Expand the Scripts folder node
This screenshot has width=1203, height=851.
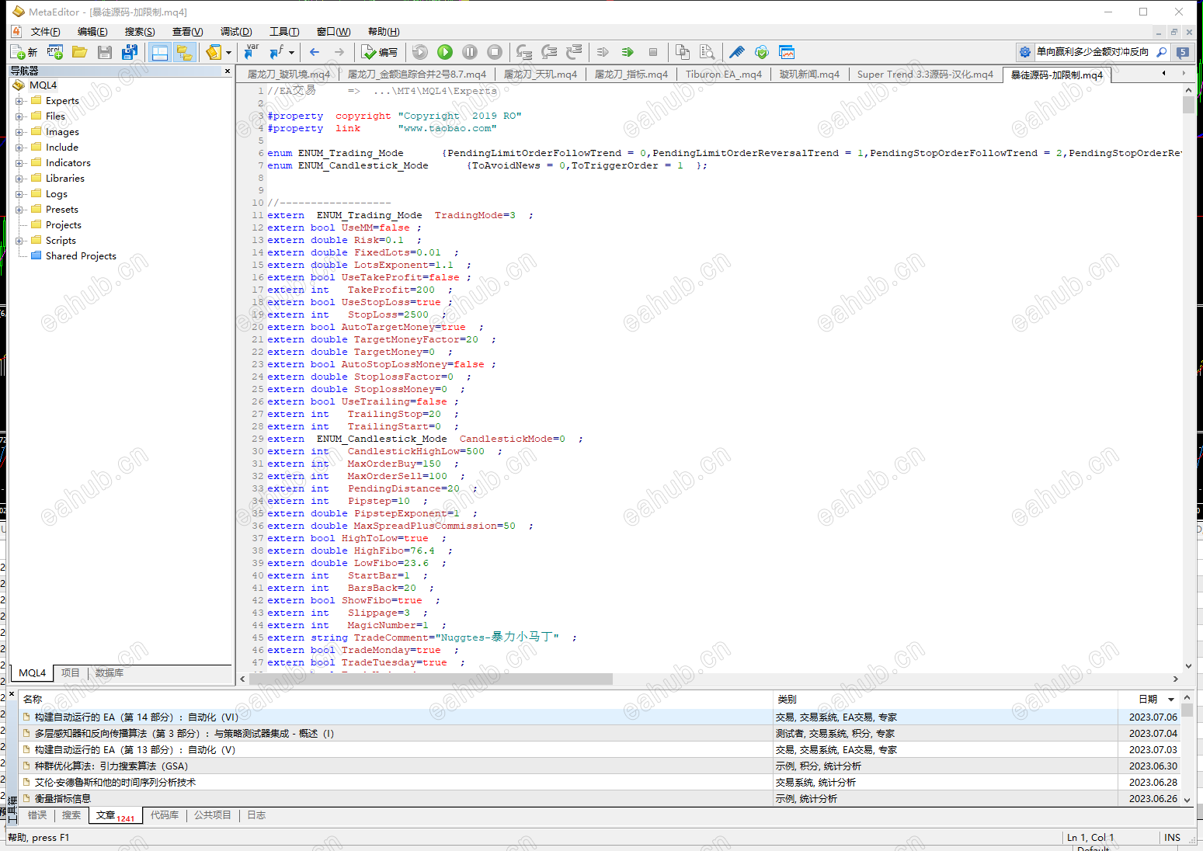tap(19, 241)
